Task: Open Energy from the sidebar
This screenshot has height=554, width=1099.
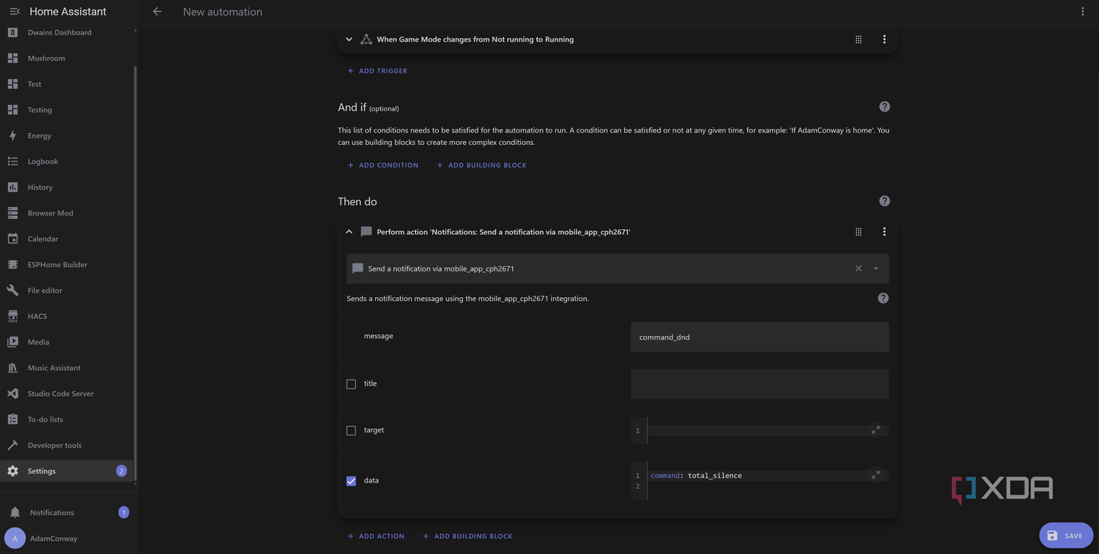Action: tap(67, 135)
